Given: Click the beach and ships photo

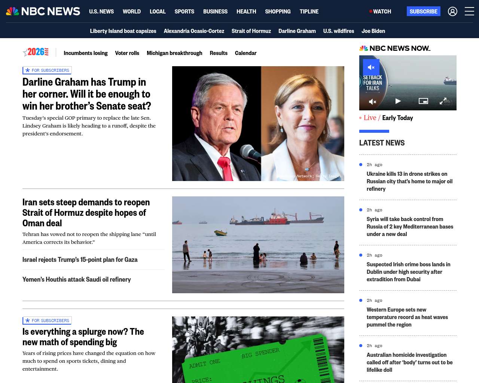Looking at the screenshot, I should tap(258, 245).
